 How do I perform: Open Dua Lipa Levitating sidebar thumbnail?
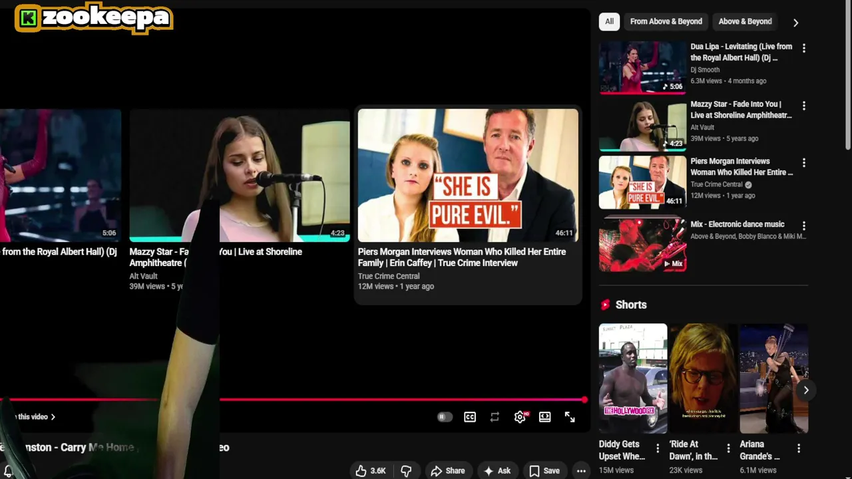(642, 67)
